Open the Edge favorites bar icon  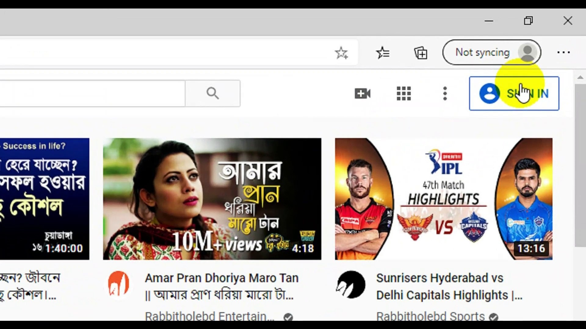383,52
